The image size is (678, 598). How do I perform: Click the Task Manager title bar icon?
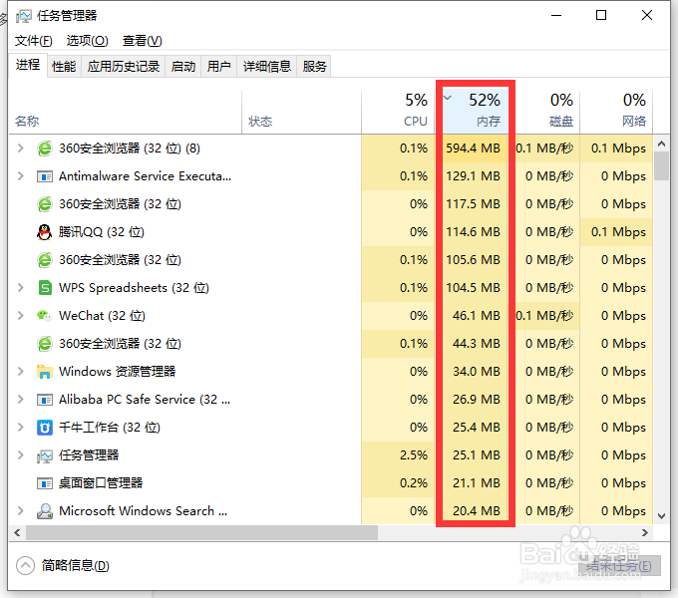coord(24,16)
